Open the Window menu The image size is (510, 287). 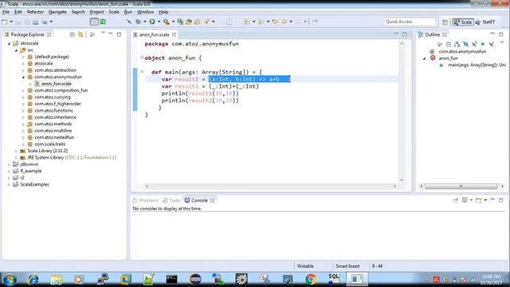point(145,12)
